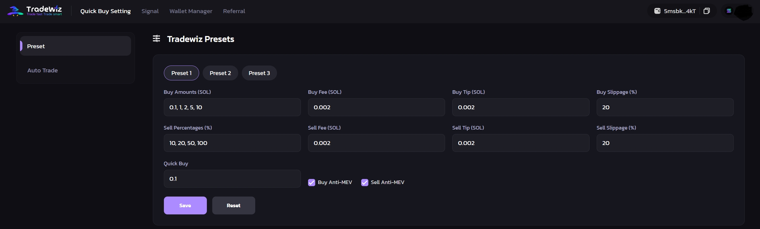Open the Signal tab

pyautogui.click(x=150, y=11)
